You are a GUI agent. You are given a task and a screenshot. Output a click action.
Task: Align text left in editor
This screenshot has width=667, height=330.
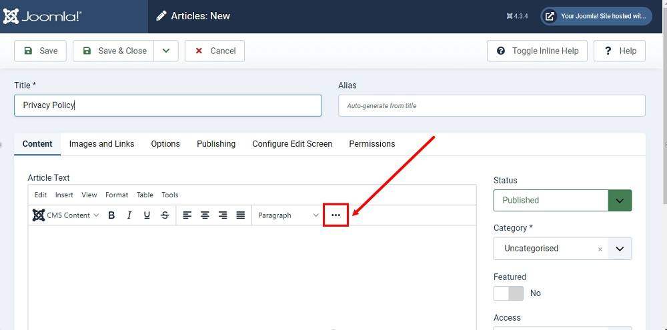tap(187, 215)
